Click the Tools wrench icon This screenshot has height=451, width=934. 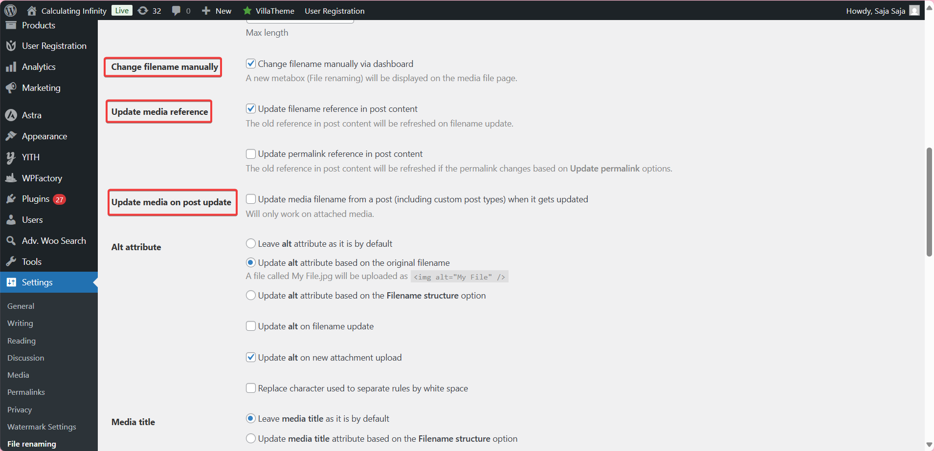coord(11,262)
